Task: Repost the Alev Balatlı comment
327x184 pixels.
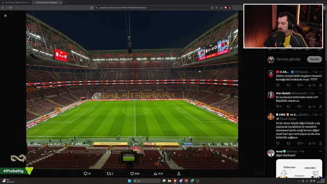Action: coord(288,107)
